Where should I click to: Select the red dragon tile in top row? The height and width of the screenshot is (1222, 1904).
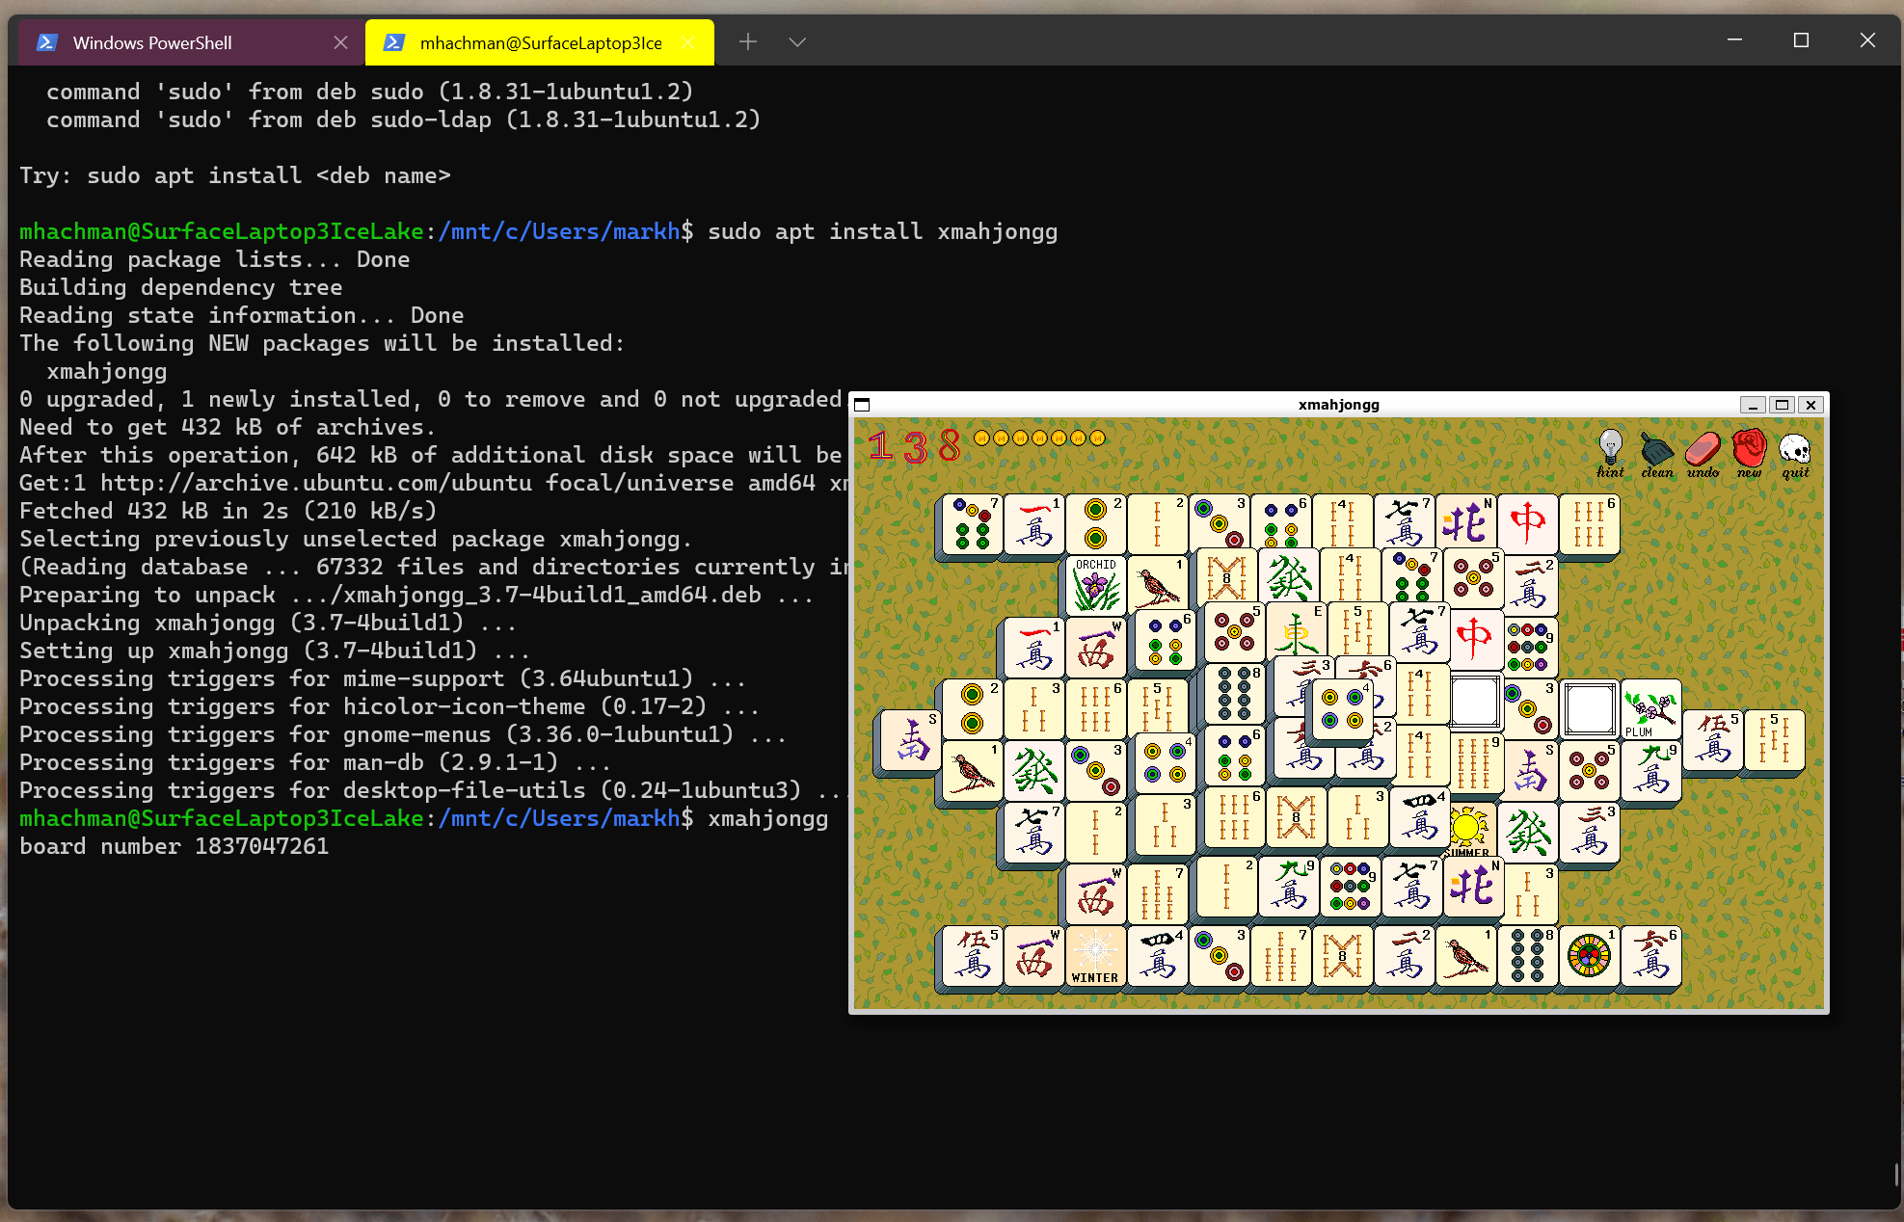click(x=1528, y=523)
